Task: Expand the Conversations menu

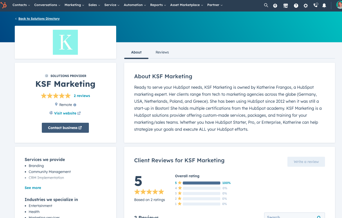Action: pyautogui.click(x=47, y=5)
